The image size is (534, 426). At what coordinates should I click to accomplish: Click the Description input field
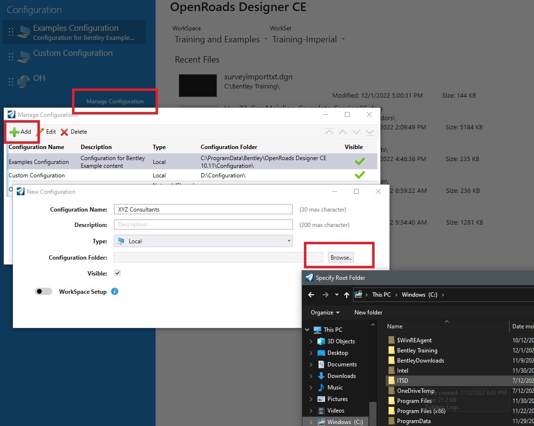point(203,225)
